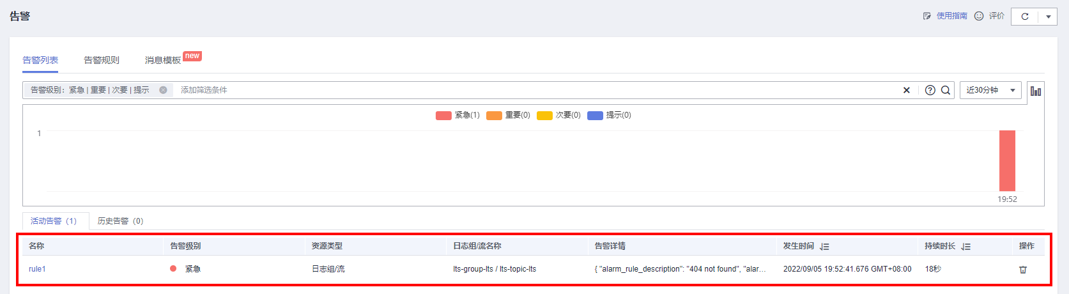Toggle the 提示 blue legend item

point(610,115)
